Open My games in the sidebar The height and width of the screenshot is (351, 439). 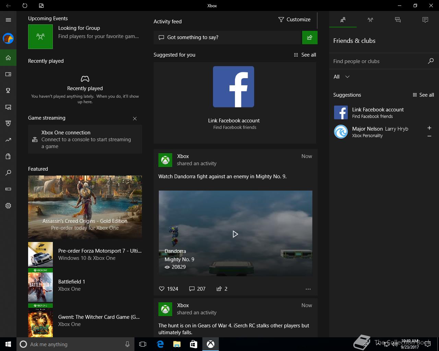(x=8, y=74)
